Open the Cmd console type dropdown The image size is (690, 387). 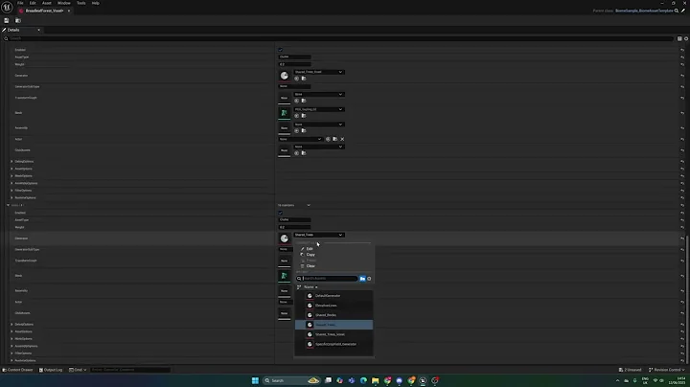[78, 370]
